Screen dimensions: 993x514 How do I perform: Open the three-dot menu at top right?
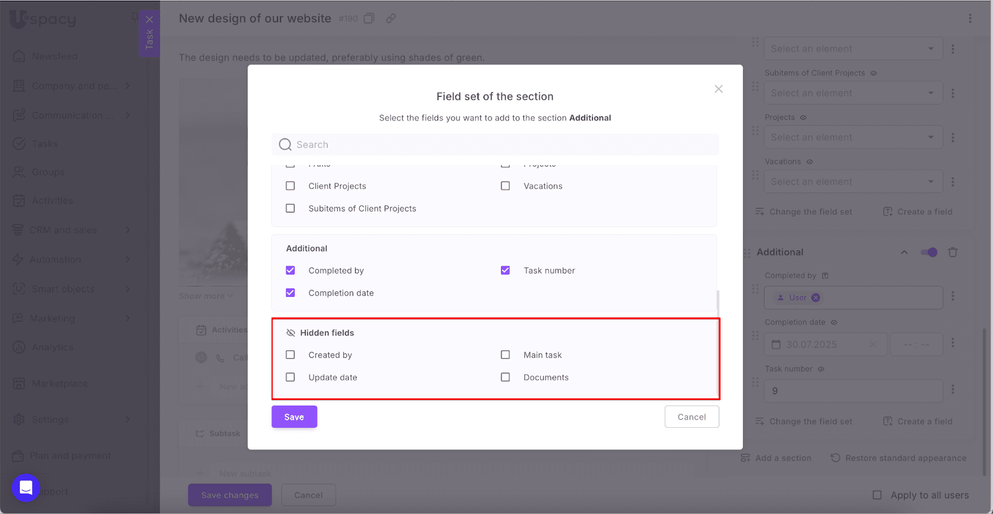[x=970, y=19]
